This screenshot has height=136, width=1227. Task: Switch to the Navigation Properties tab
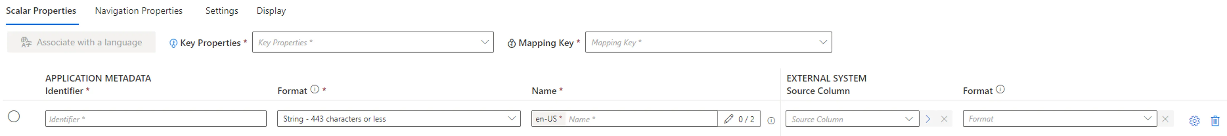[139, 11]
